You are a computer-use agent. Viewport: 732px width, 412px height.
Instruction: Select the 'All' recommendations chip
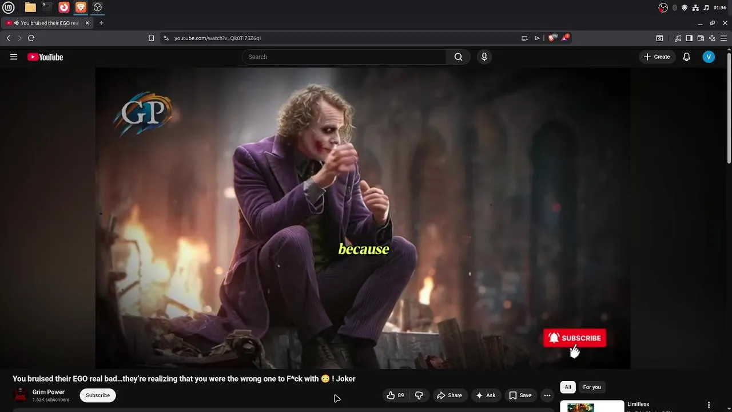click(x=568, y=387)
